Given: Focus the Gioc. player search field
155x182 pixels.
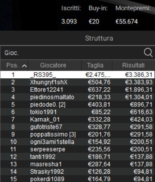Looking at the screenshot, I should pyautogui.click(x=71, y=53).
